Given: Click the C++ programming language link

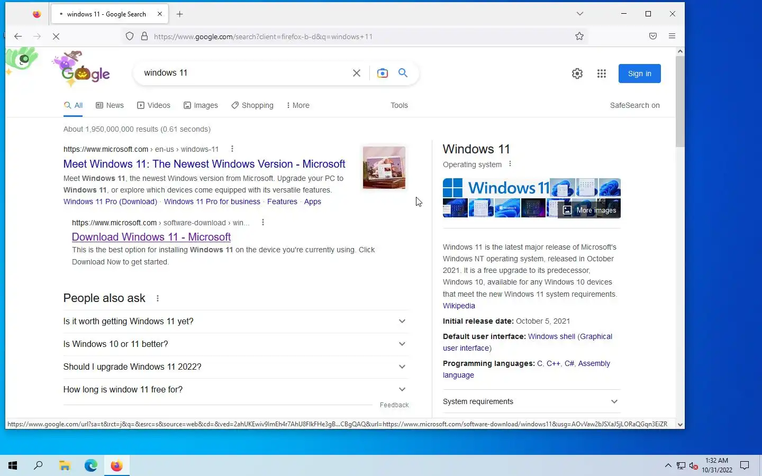Looking at the screenshot, I should (554, 363).
